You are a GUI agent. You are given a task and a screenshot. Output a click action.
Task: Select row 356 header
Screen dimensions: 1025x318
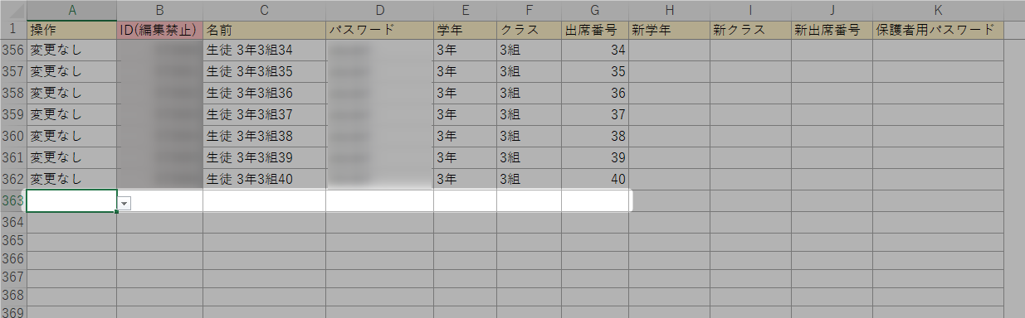[x=13, y=51]
